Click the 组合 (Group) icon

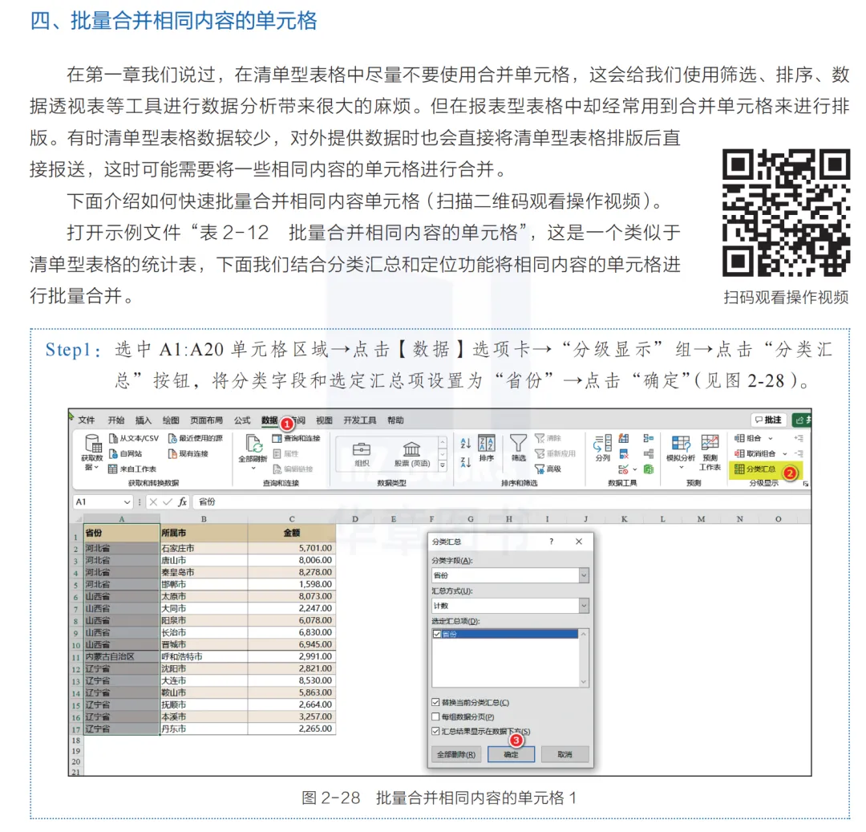[x=739, y=439]
